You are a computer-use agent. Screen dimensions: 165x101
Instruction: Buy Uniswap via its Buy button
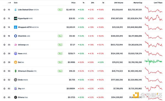point(60,45)
